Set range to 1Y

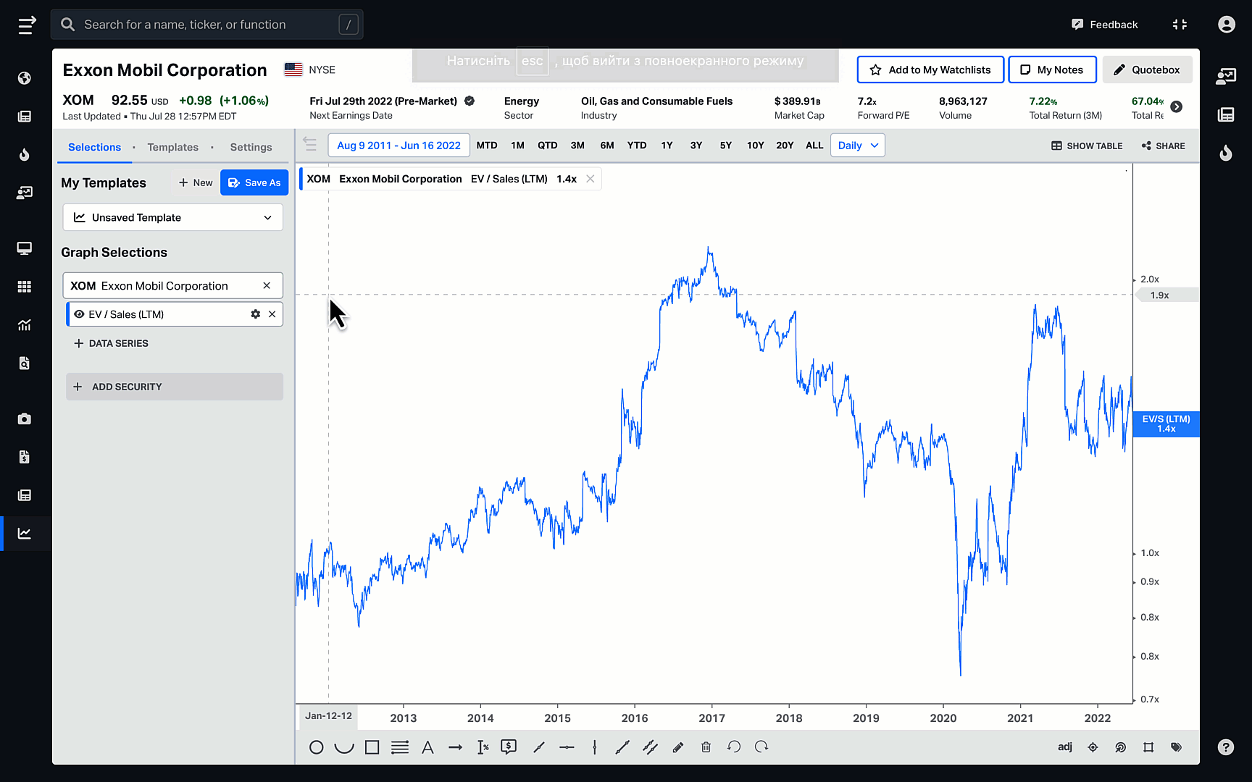pyautogui.click(x=667, y=146)
